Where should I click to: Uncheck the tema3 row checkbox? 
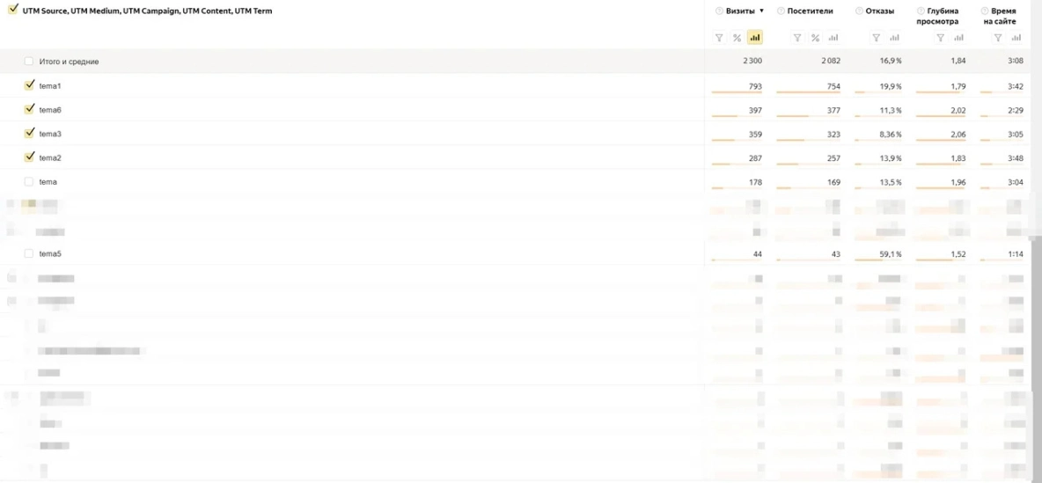click(29, 134)
